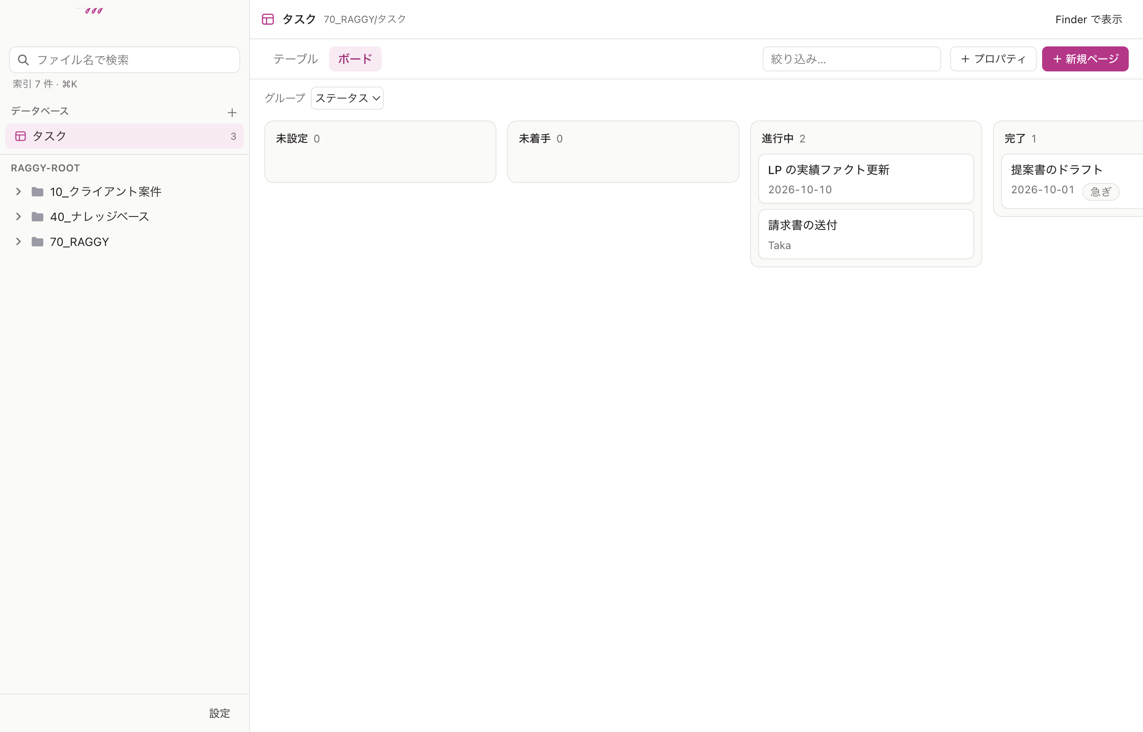1143x732 pixels.
Task: Click the folder icon of 70_RAGGY
Action: 38,242
